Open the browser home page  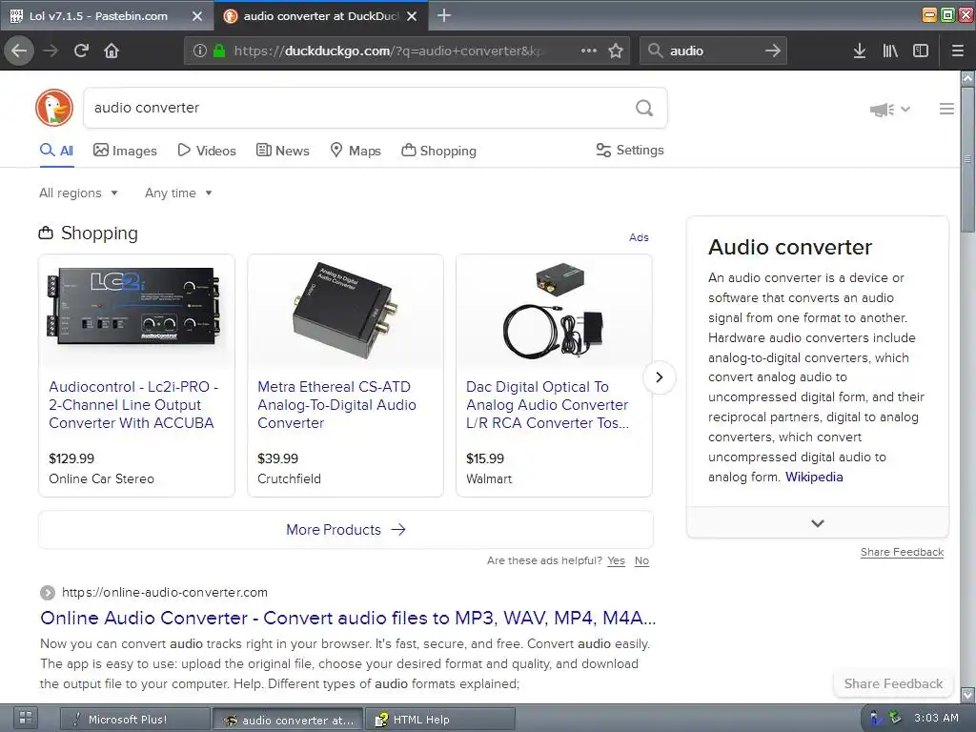click(112, 51)
